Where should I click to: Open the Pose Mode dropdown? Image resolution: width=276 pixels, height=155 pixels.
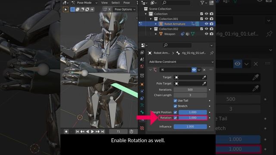pyautogui.click(x=85, y=3)
